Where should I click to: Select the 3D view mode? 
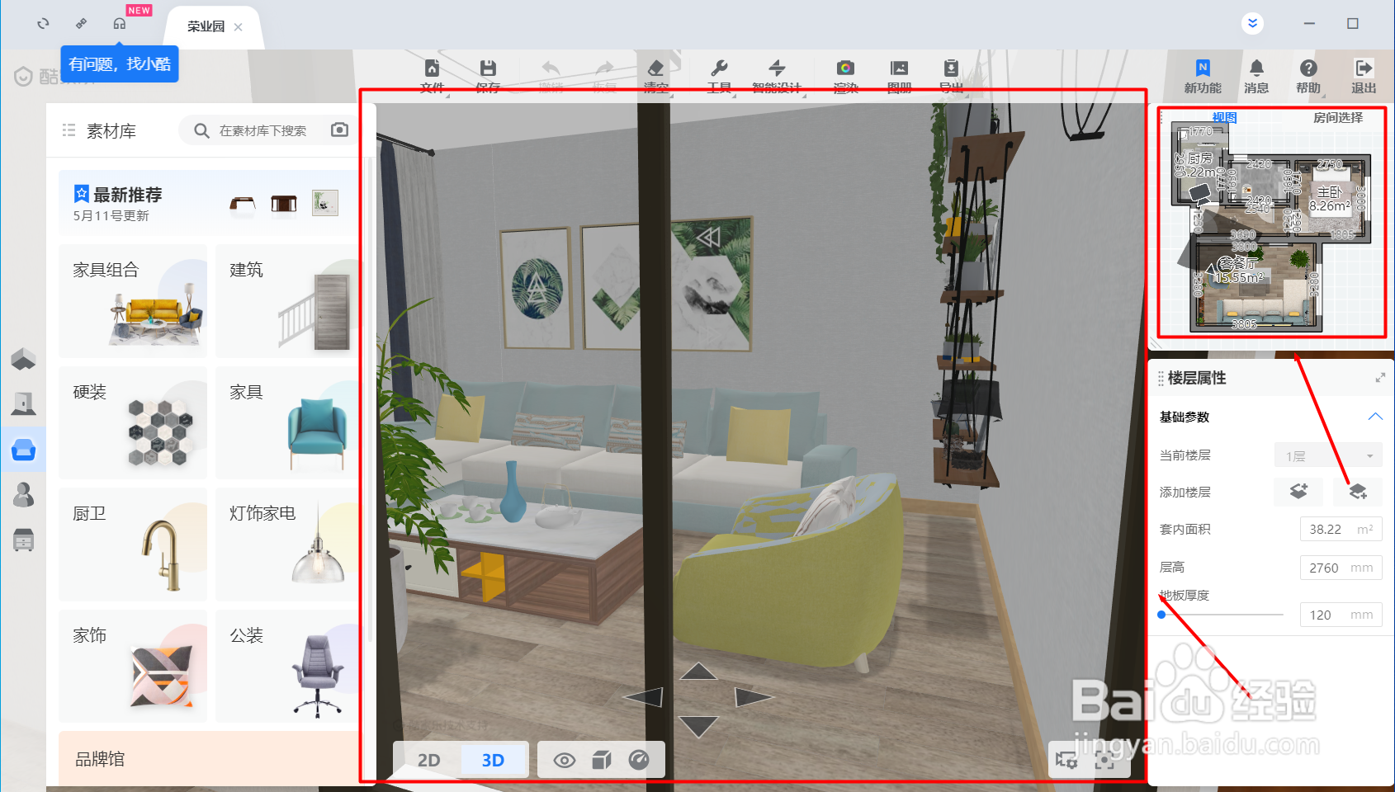(x=493, y=760)
